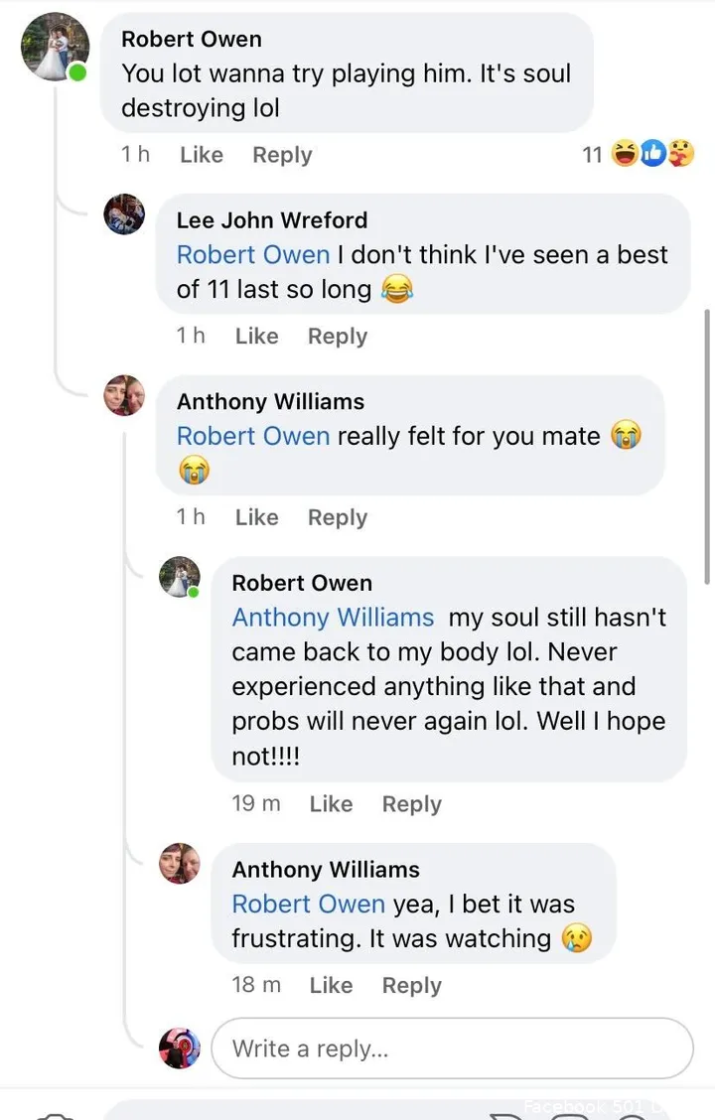715x1120 pixels.
Task: Click the 19 m timestamp on Robert Owen's reply
Action: point(256,804)
